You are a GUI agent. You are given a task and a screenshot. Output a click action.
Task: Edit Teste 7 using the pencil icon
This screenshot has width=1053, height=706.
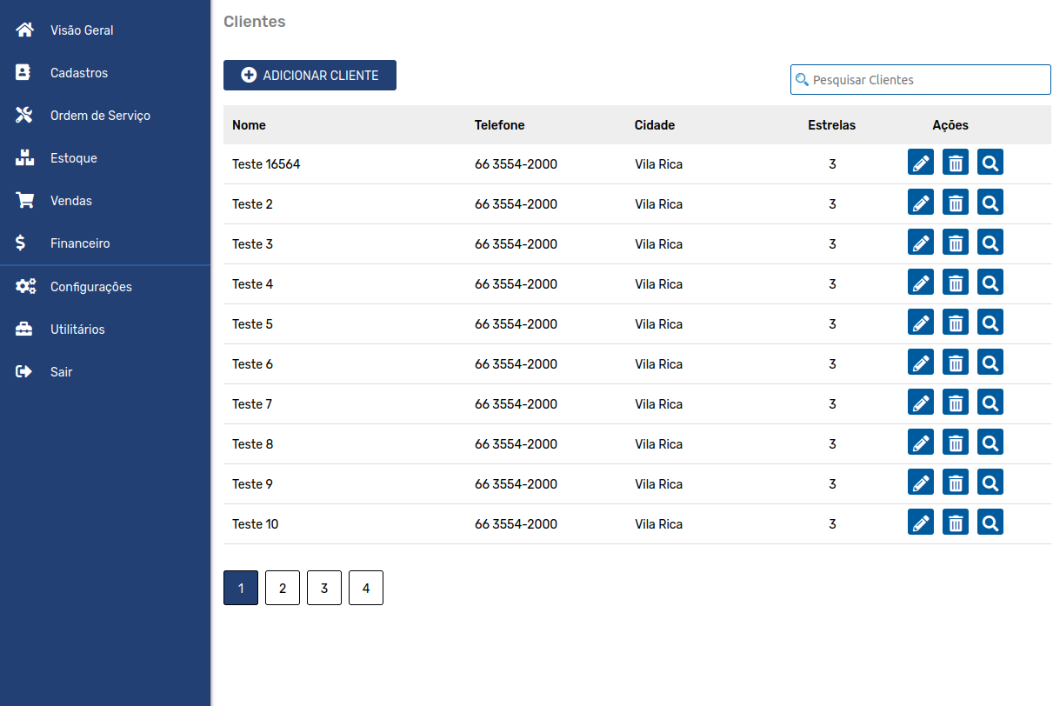(x=921, y=403)
